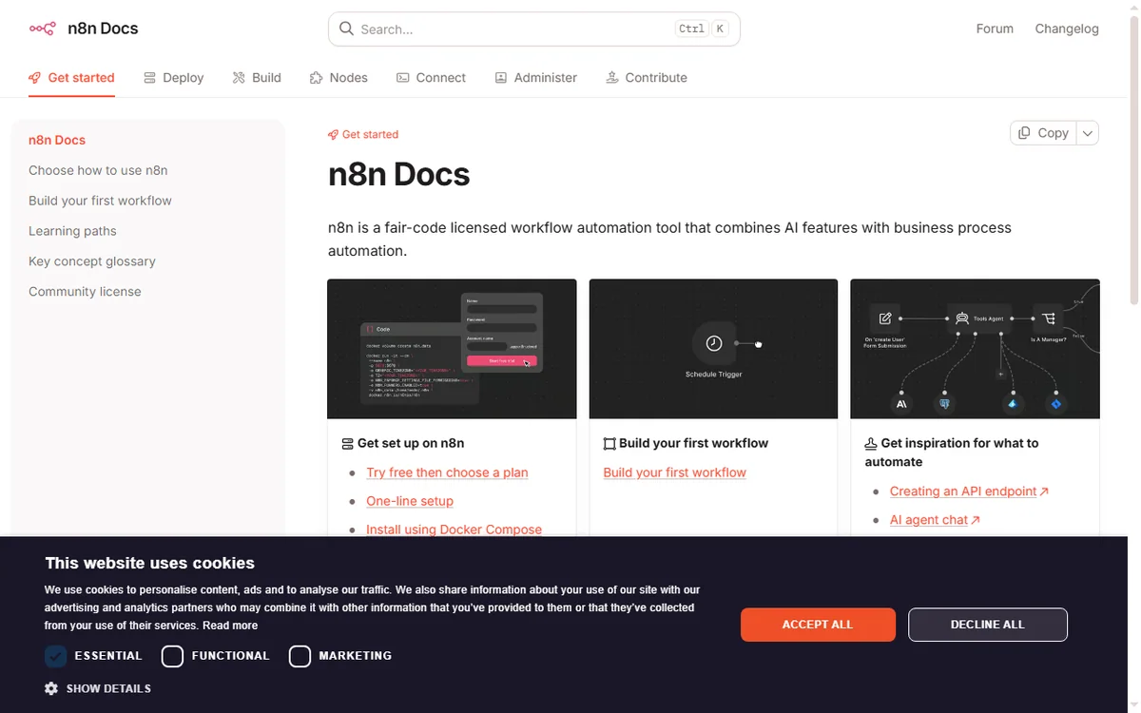The width and height of the screenshot is (1141, 713).
Task: Select Key concept glossary in sidebar
Action: 92,261
